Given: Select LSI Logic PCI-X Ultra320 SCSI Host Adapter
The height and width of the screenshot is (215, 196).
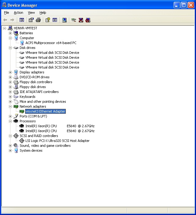Looking at the screenshot, I should click(x=57, y=141).
